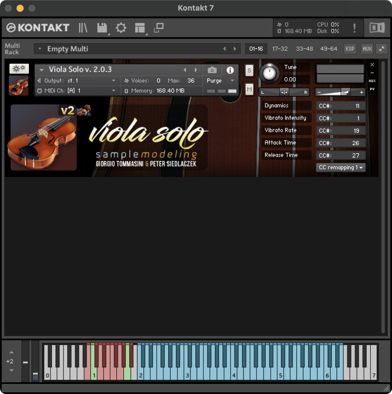Toggle AUX view on instrument

372,81
